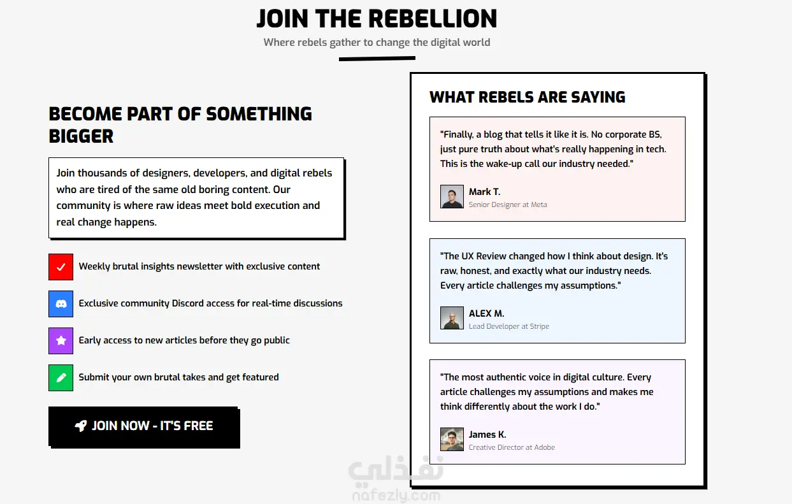Click the Weekly brutal insights newsletter text
This screenshot has height=504, width=792.
(x=199, y=266)
